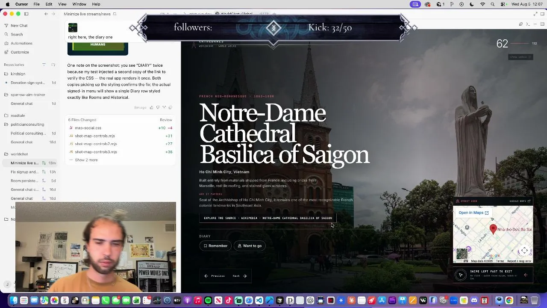
Task: Expand Show 2 more files
Action: coord(86,160)
